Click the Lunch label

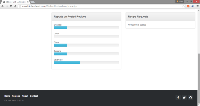56,34
